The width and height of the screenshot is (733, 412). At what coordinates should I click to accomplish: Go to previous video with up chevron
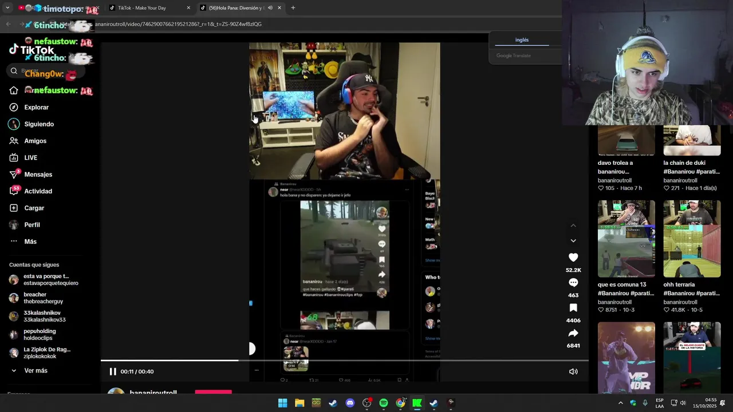click(573, 225)
